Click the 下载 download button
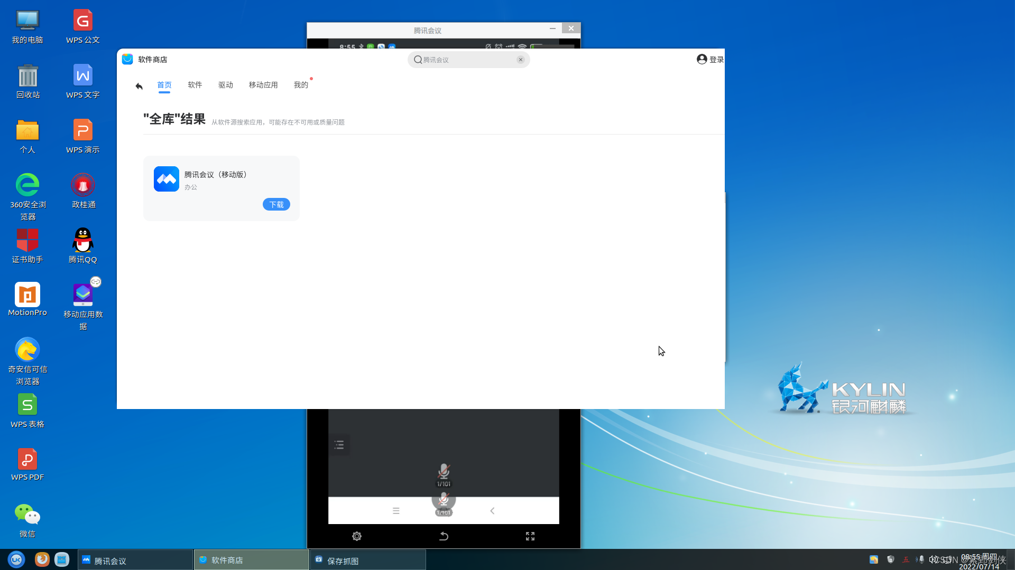Image resolution: width=1015 pixels, height=570 pixels. click(x=276, y=204)
